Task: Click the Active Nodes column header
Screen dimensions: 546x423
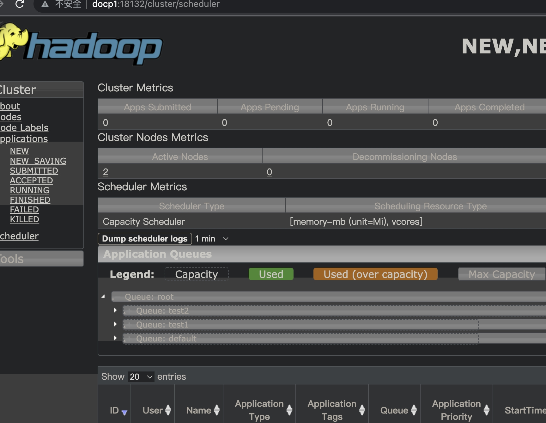Action: point(180,156)
